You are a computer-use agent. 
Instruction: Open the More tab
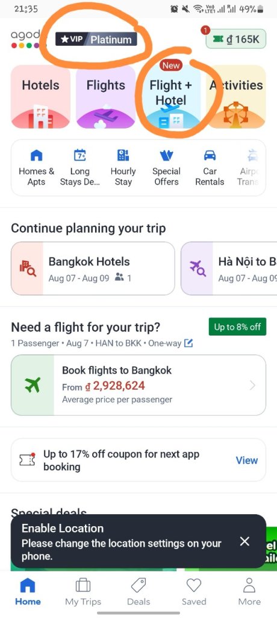click(x=249, y=592)
